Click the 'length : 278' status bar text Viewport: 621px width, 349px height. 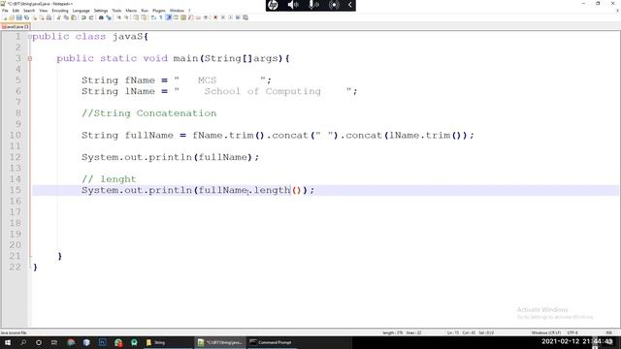(x=392, y=333)
